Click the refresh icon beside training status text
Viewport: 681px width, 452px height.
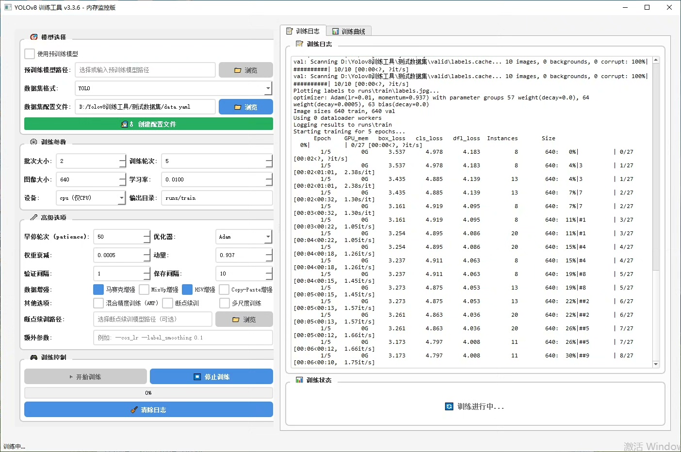click(449, 406)
